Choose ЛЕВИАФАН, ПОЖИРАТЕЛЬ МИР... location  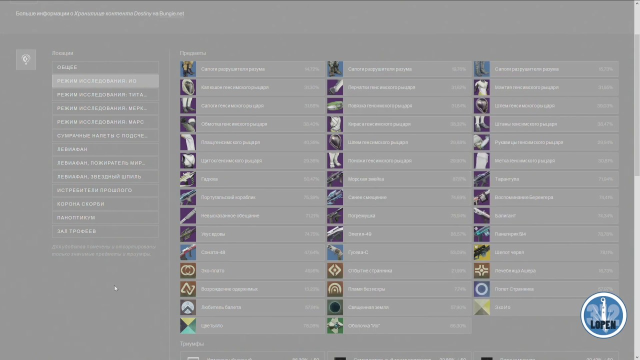(x=105, y=163)
